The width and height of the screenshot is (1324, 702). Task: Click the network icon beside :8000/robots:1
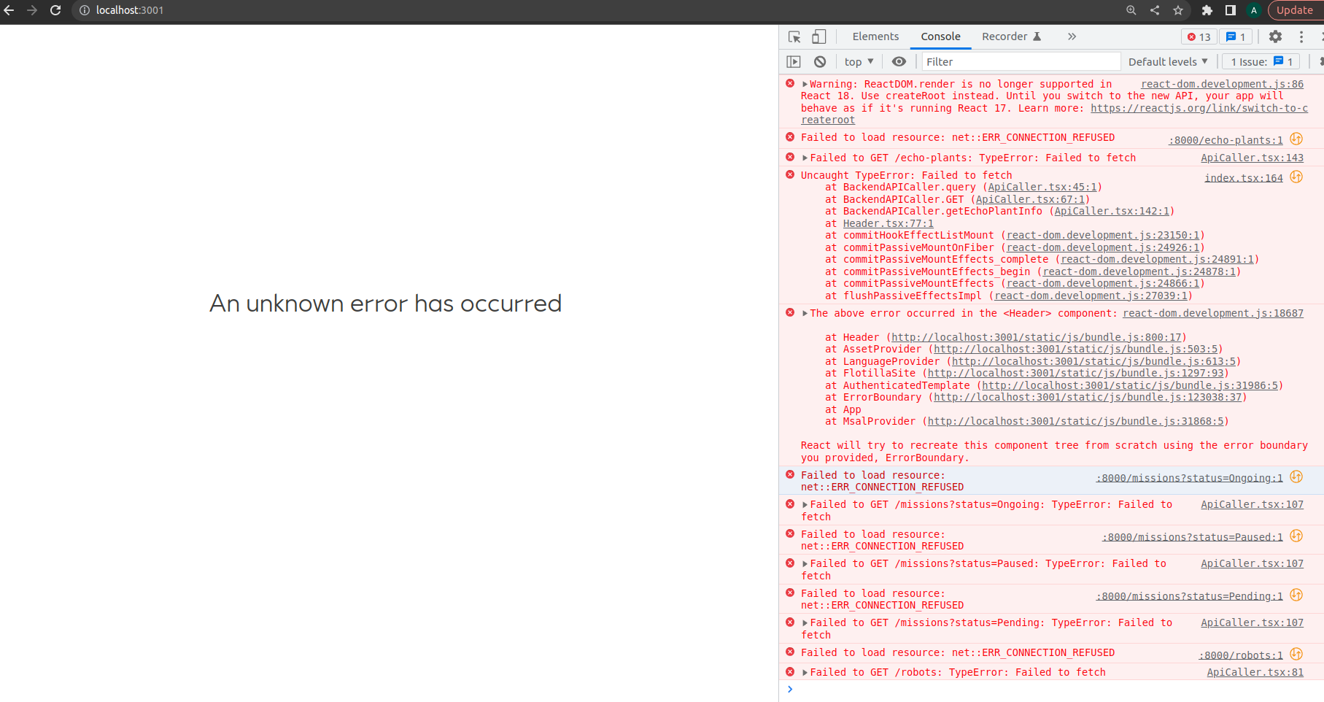pos(1296,654)
